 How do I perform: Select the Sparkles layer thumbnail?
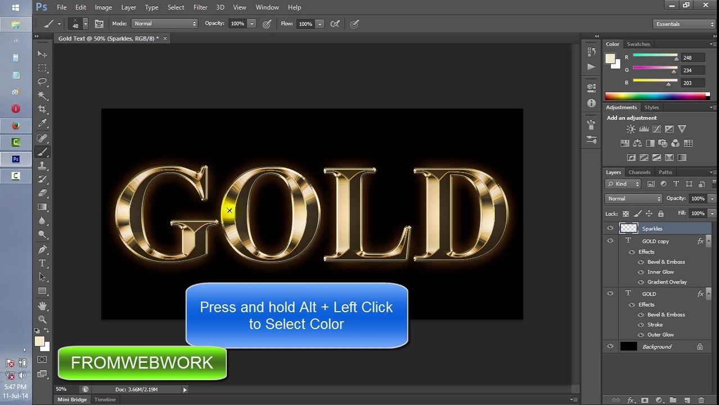pyautogui.click(x=628, y=228)
